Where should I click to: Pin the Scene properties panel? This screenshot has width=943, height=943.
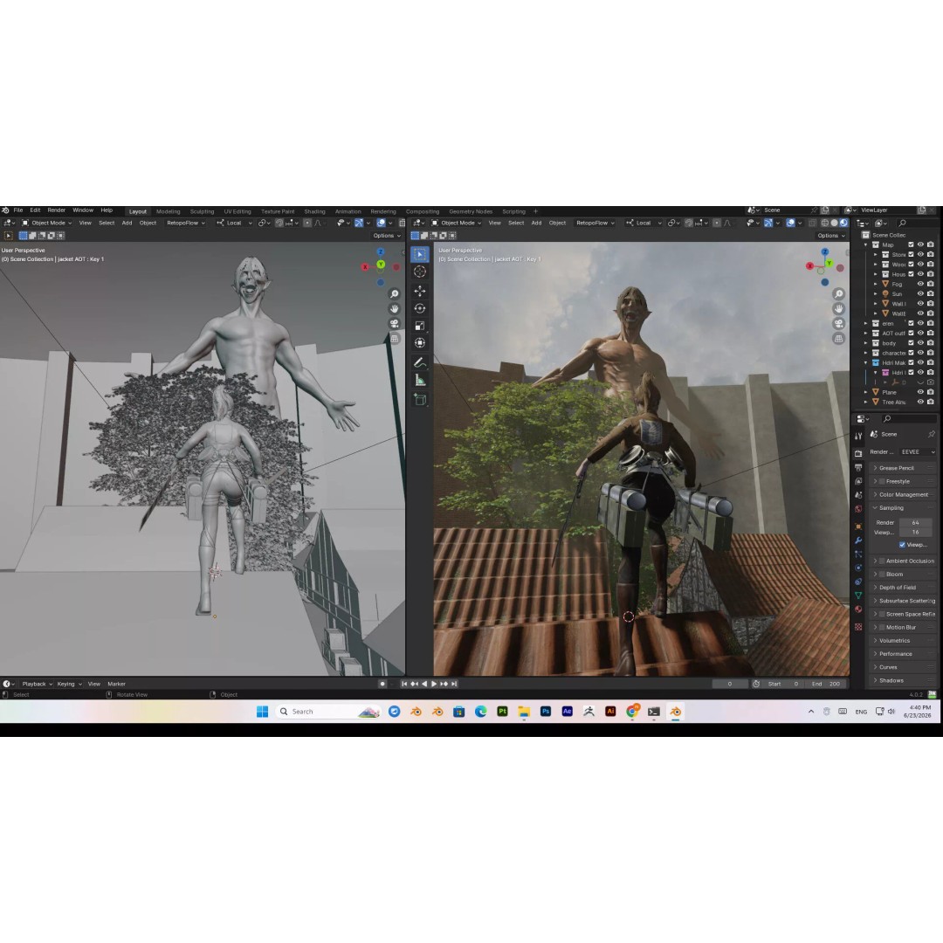[x=932, y=434]
